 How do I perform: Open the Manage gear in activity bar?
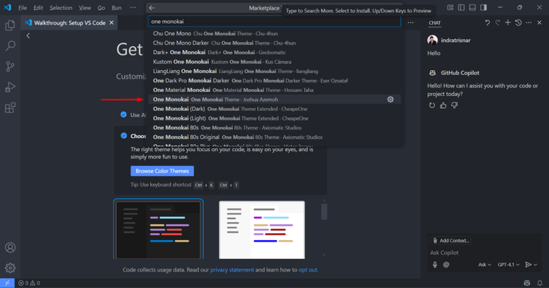click(10, 268)
